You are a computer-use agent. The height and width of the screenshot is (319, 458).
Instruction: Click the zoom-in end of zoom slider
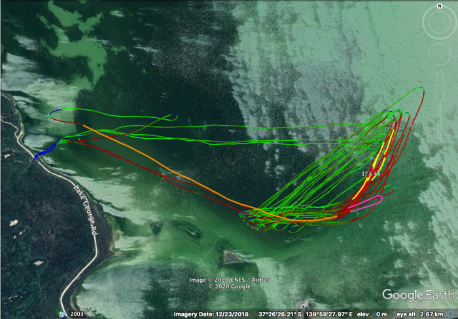coord(440,96)
